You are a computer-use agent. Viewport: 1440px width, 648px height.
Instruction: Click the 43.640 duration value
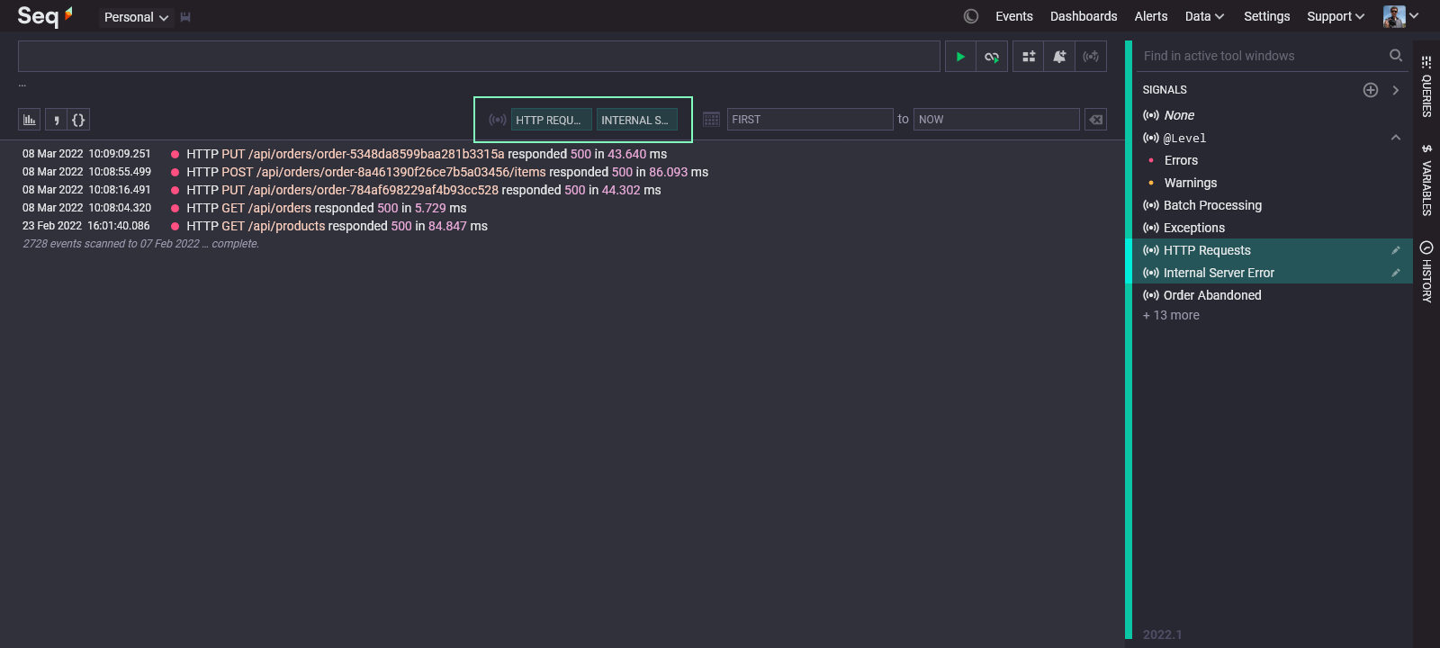tap(627, 154)
